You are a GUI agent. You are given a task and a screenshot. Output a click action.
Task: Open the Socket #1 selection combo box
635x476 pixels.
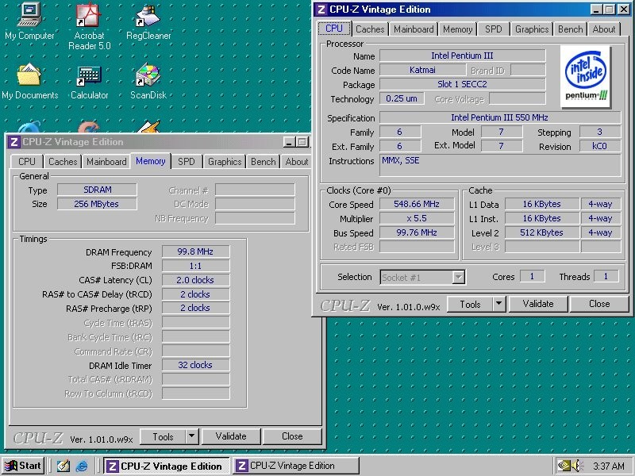423,277
